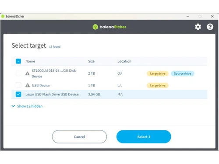Open the settings gear icon
Image resolution: width=219 pixels, height=164 pixels.
[198, 27]
